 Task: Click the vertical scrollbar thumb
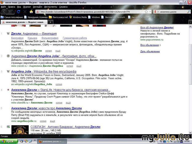tap(191, 64)
